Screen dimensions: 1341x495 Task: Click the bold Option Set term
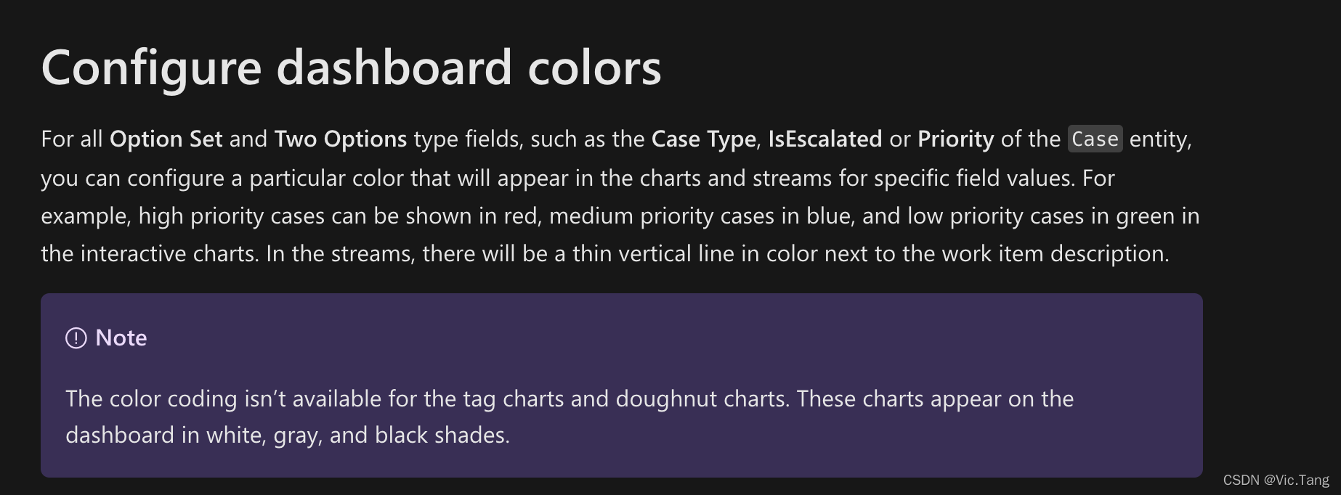point(166,139)
